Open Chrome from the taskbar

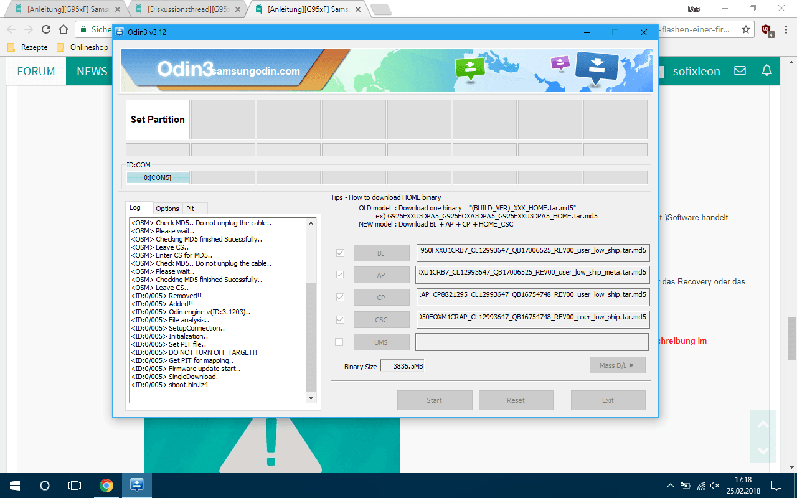(106, 486)
